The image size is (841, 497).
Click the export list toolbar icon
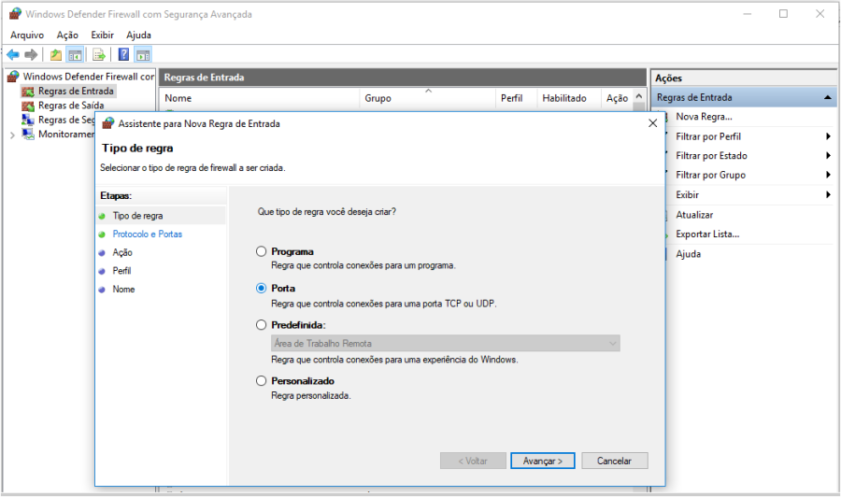pyautogui.click(x=98, y=54)
